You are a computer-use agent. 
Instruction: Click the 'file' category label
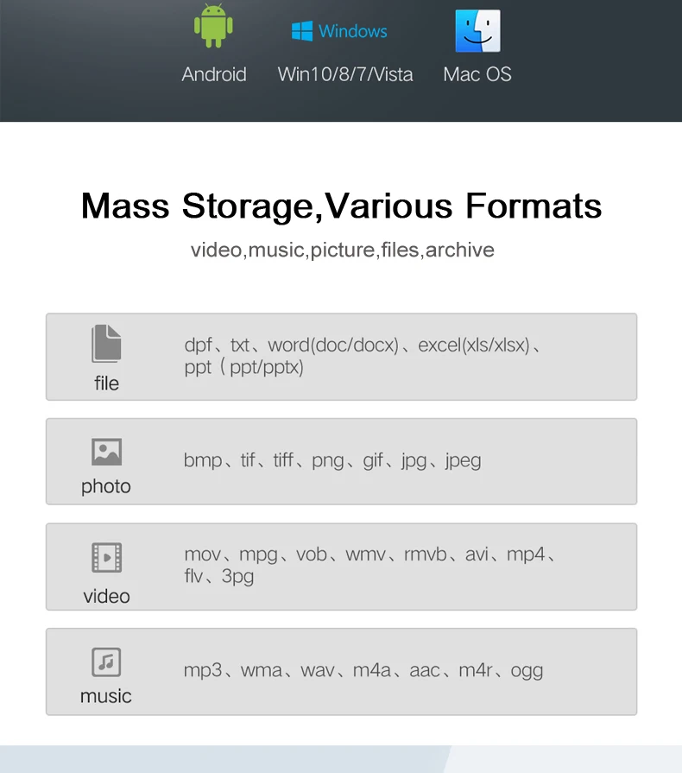click(106, 383)
